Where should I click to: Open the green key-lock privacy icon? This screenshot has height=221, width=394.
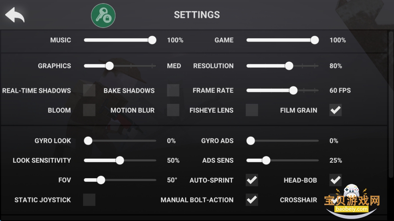pos(103,16)
